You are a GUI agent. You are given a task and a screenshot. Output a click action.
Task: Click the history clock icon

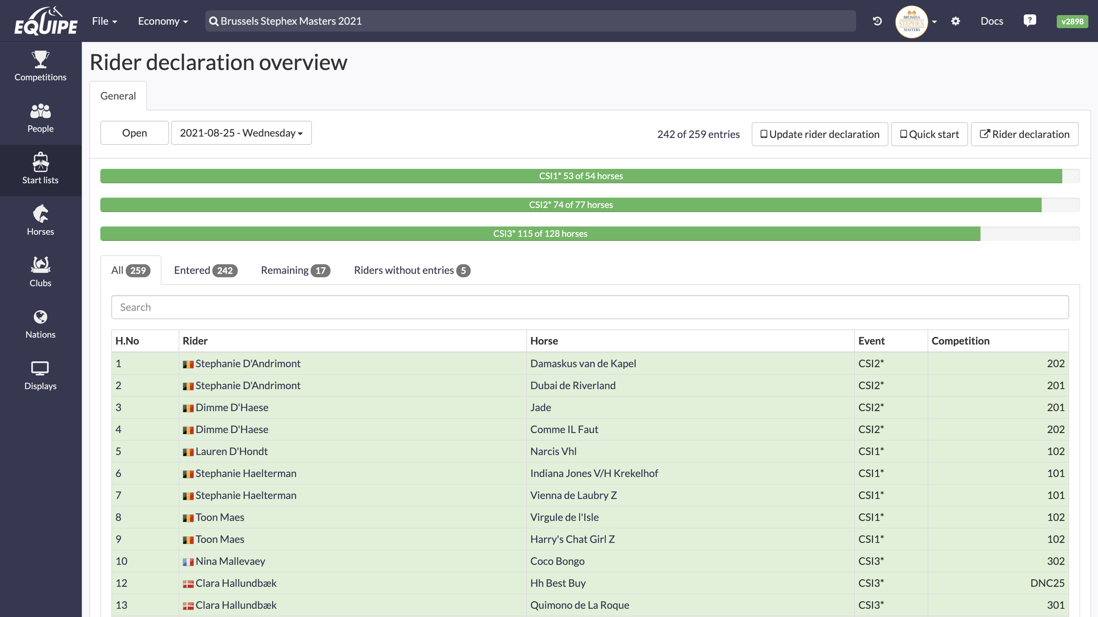point(877,21)
